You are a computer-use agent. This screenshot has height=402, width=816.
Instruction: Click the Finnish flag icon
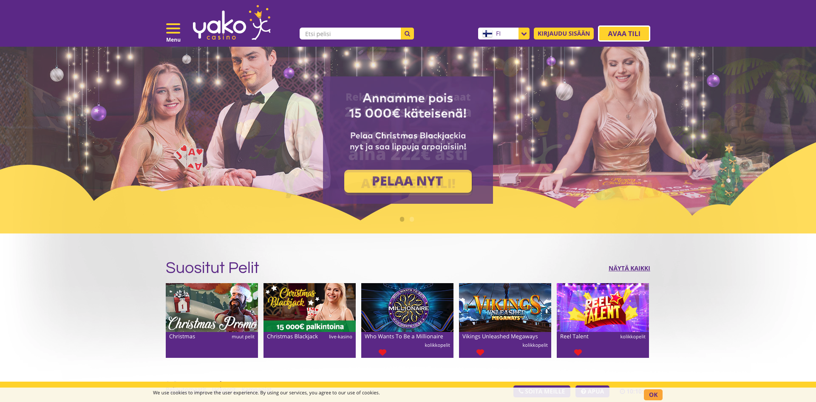(x=487, y=34)
